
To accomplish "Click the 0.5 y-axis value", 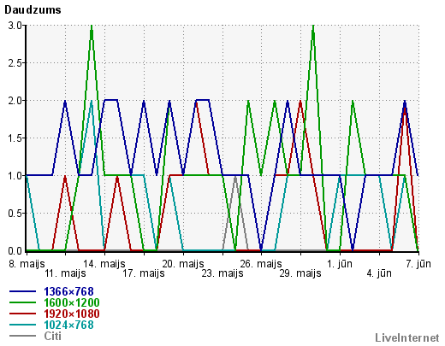I will click(x=15, y=214).
